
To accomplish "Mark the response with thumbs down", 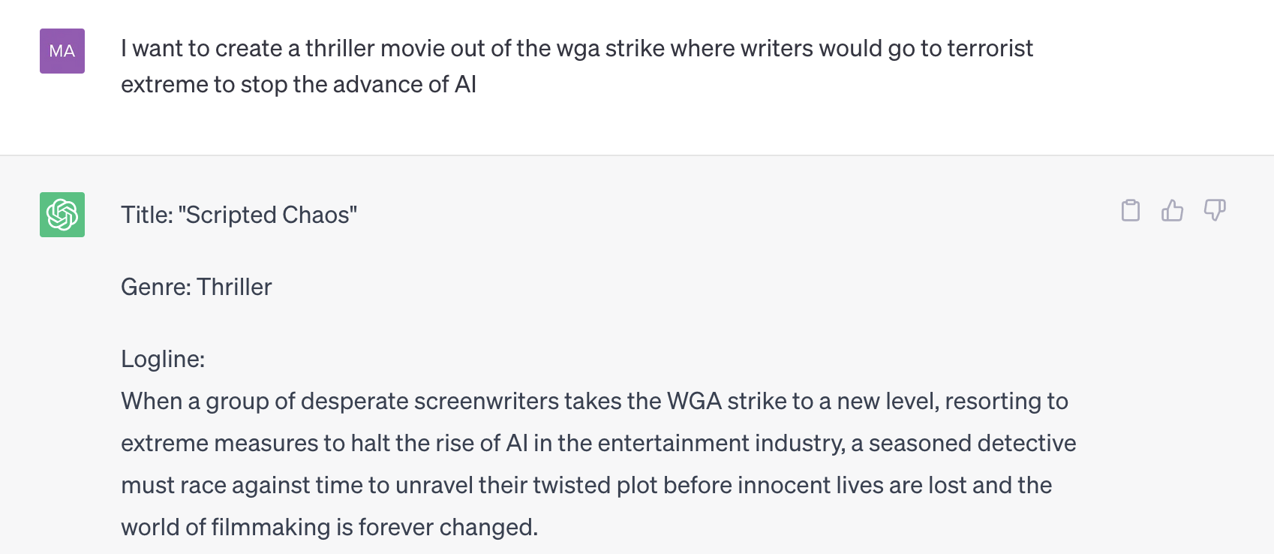I will [x=1215, y=210].
